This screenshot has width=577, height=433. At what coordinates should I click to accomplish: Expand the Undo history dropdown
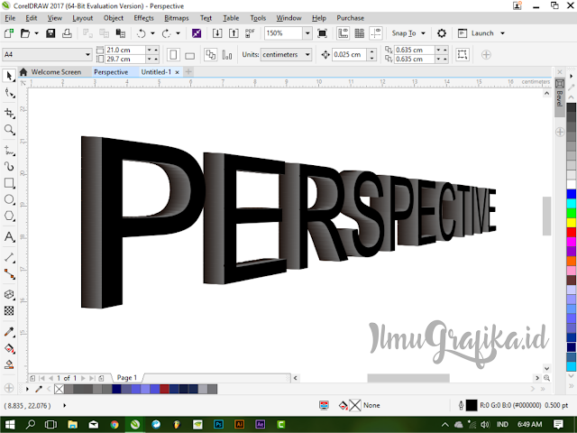click(x=152, y=33)
